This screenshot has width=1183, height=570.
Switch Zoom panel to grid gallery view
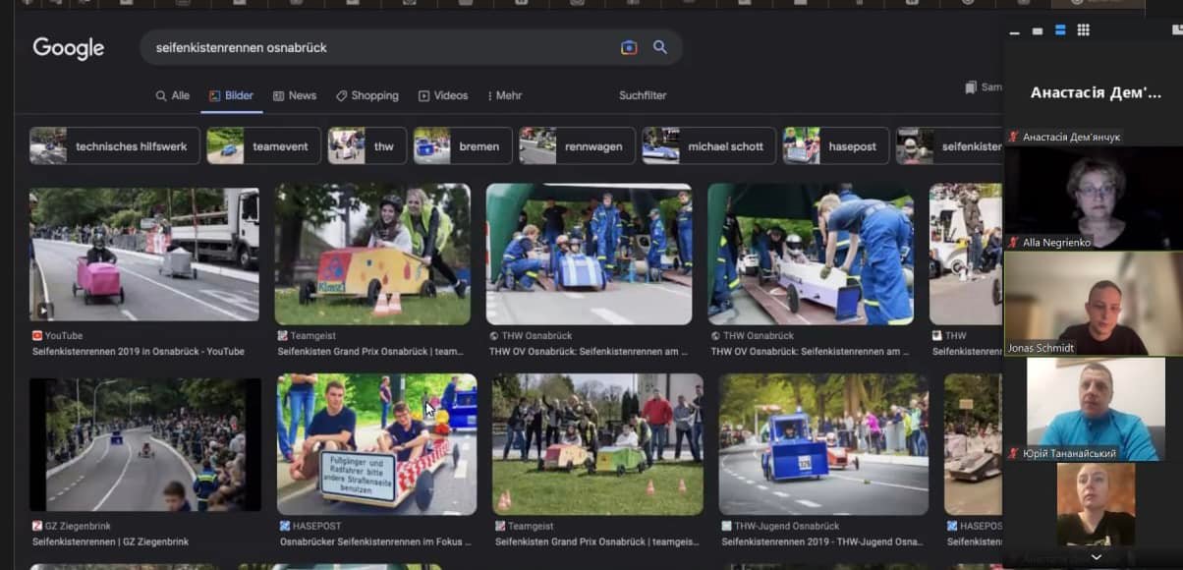coord(1083,30)
